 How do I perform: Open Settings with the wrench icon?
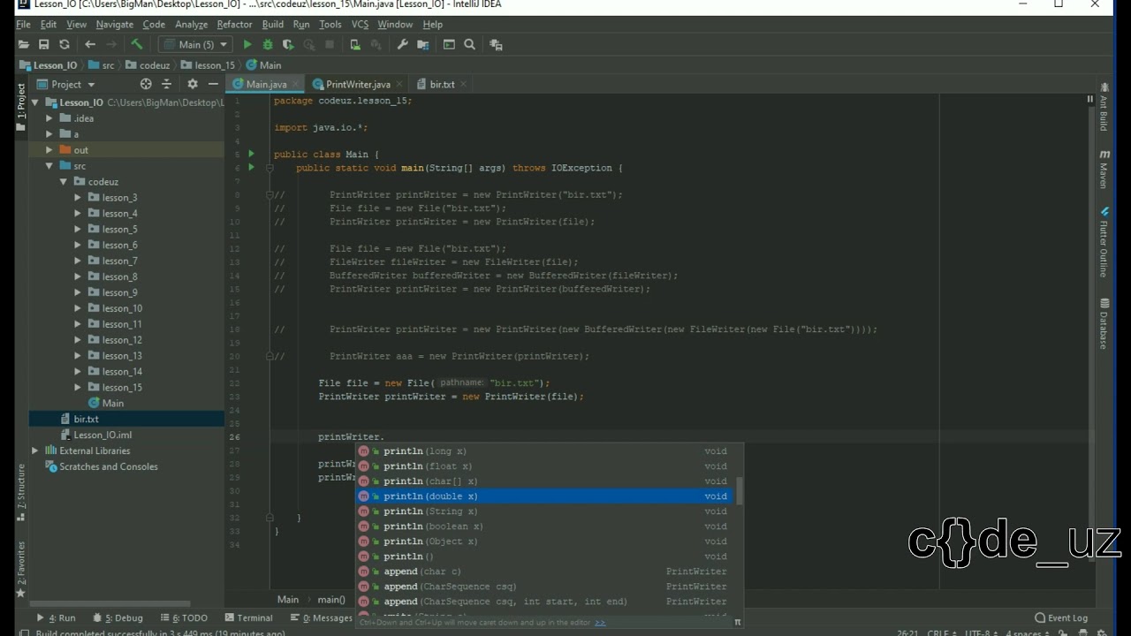pos(402,44)
